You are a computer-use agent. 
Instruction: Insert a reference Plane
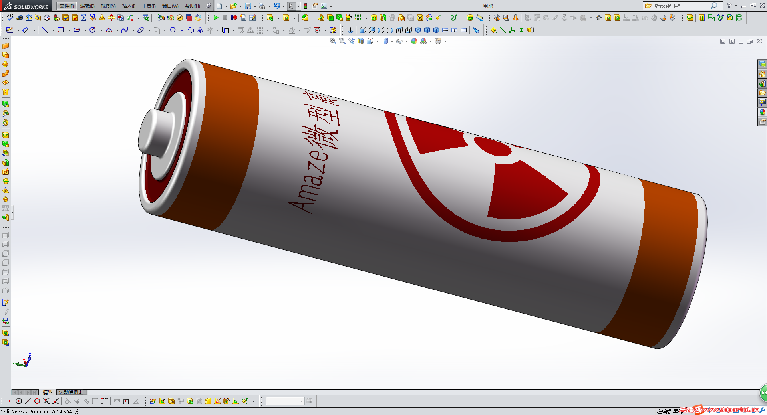pos(494,30)
